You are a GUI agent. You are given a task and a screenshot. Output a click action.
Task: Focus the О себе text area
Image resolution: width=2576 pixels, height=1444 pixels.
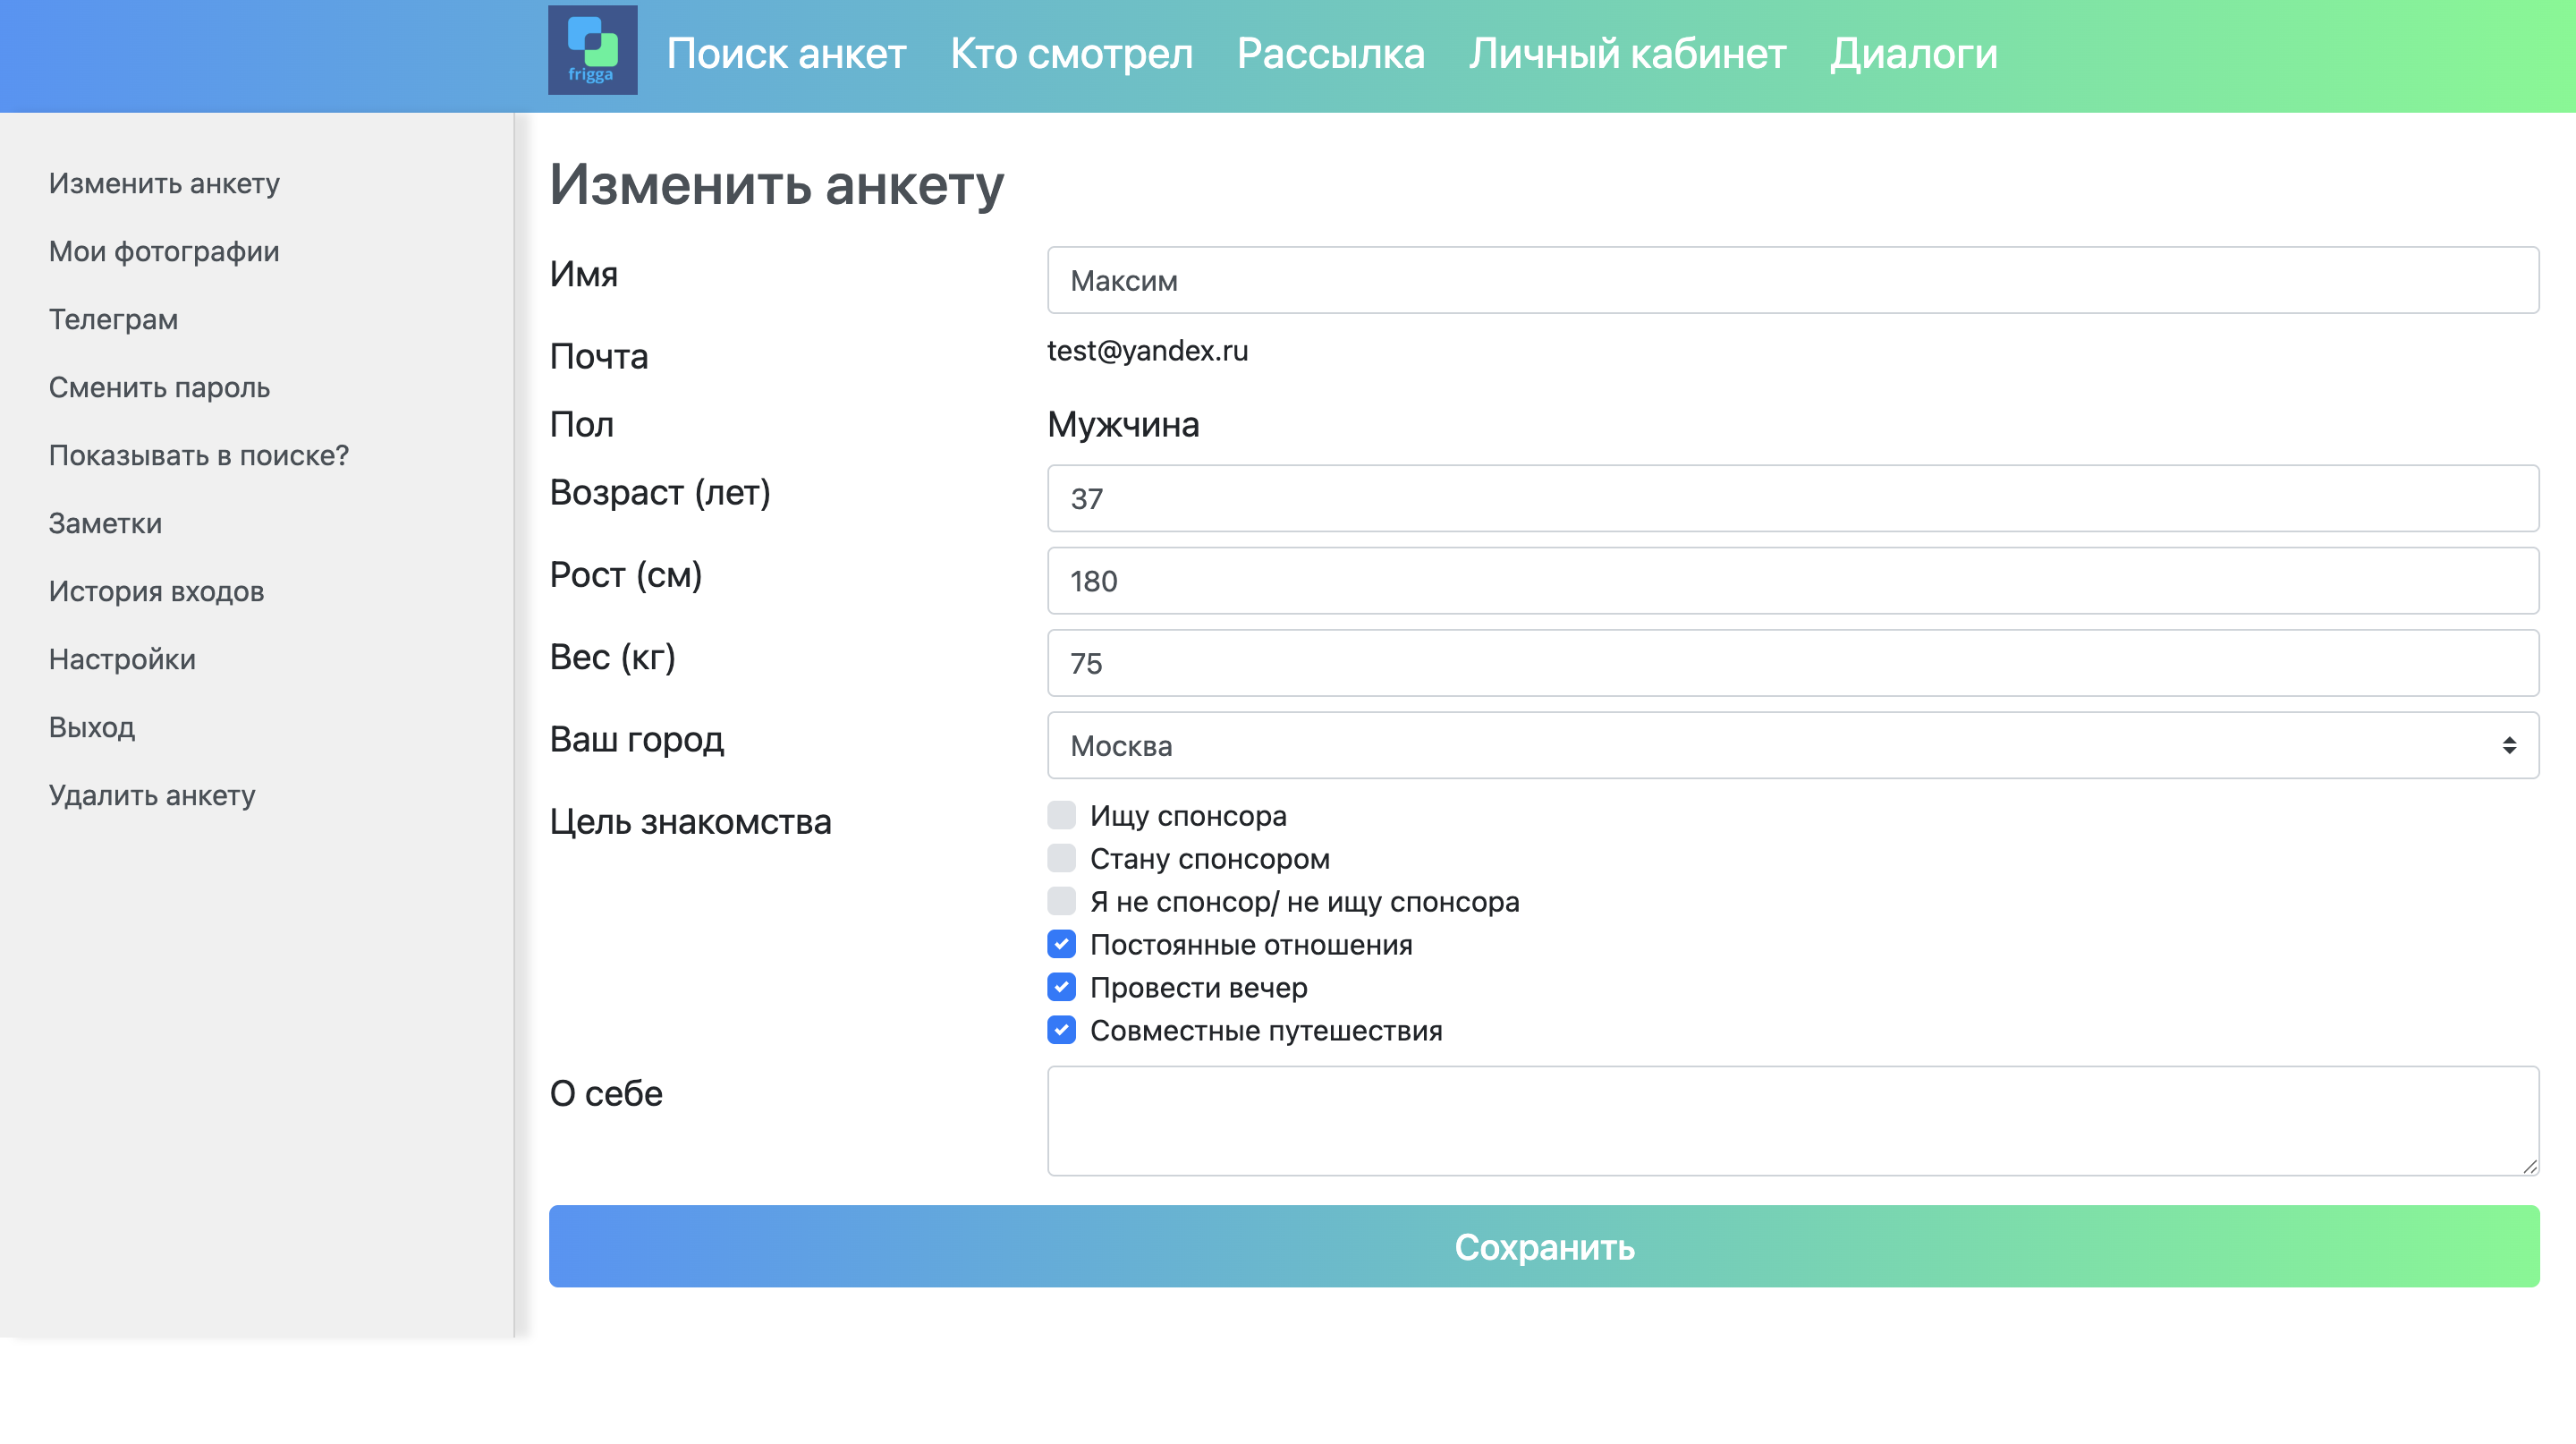click(x=1792, y=1120)
